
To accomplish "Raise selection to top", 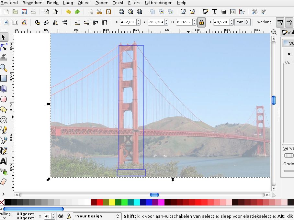I will click(105, 22).
